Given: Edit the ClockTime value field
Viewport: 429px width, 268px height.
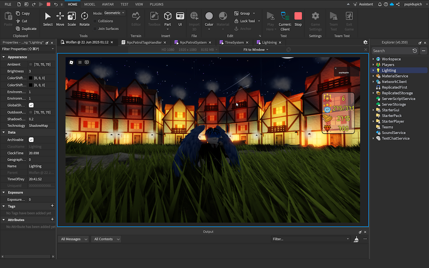Looking at the screenshot, I should (42, 153).
